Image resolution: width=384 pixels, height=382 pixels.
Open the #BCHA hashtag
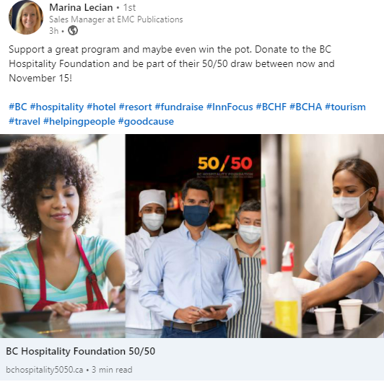point(305,107)
